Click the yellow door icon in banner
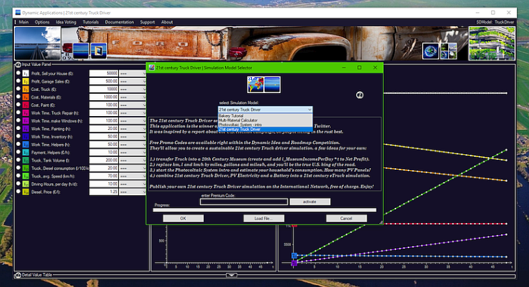This screenshot has height=287, width=529. click(98, 51)
